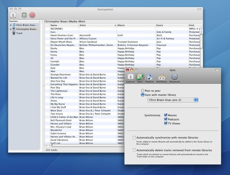Start sync with the green arrows icon
230x175 pixels.
click(24, 15)
